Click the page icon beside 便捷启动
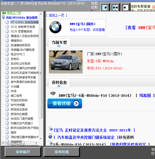The width and height of the screenshot is (155, 159). 7,40
